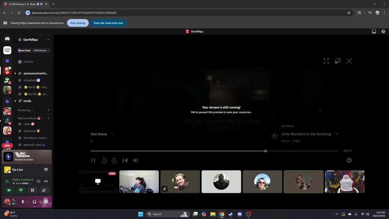Click the Go Live button
The height and width of the screenshot is (219, 389).
pyautogui.click(x=18, y=170)
